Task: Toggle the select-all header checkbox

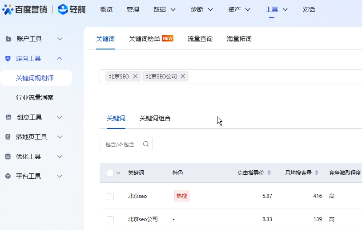Action: pos(110,173)
